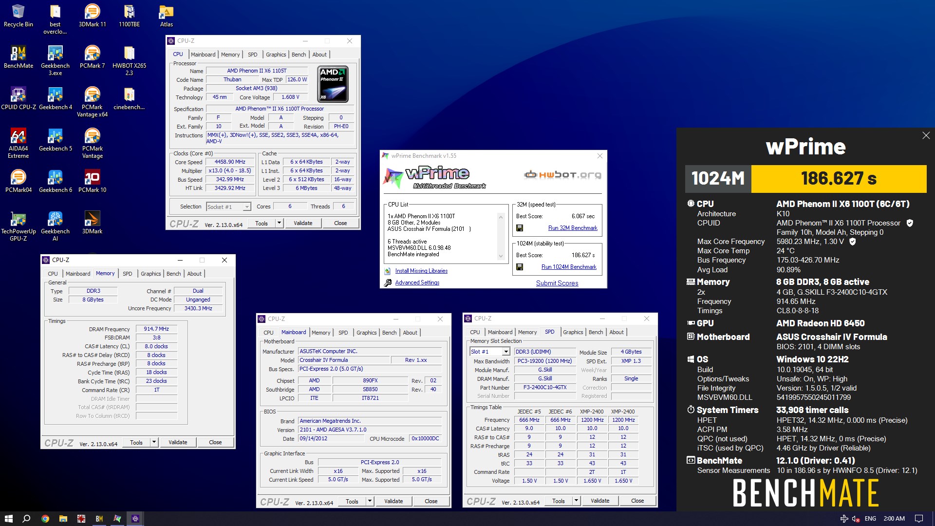Switch to Mainboard tab in CPU-Z CPU window

click(203, 55)
